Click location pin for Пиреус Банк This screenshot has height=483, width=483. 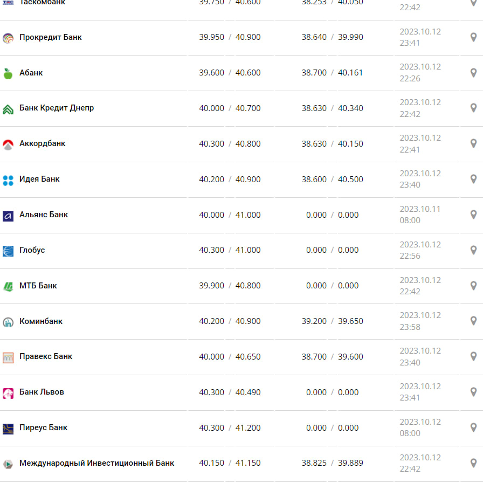tap(473, 427)
